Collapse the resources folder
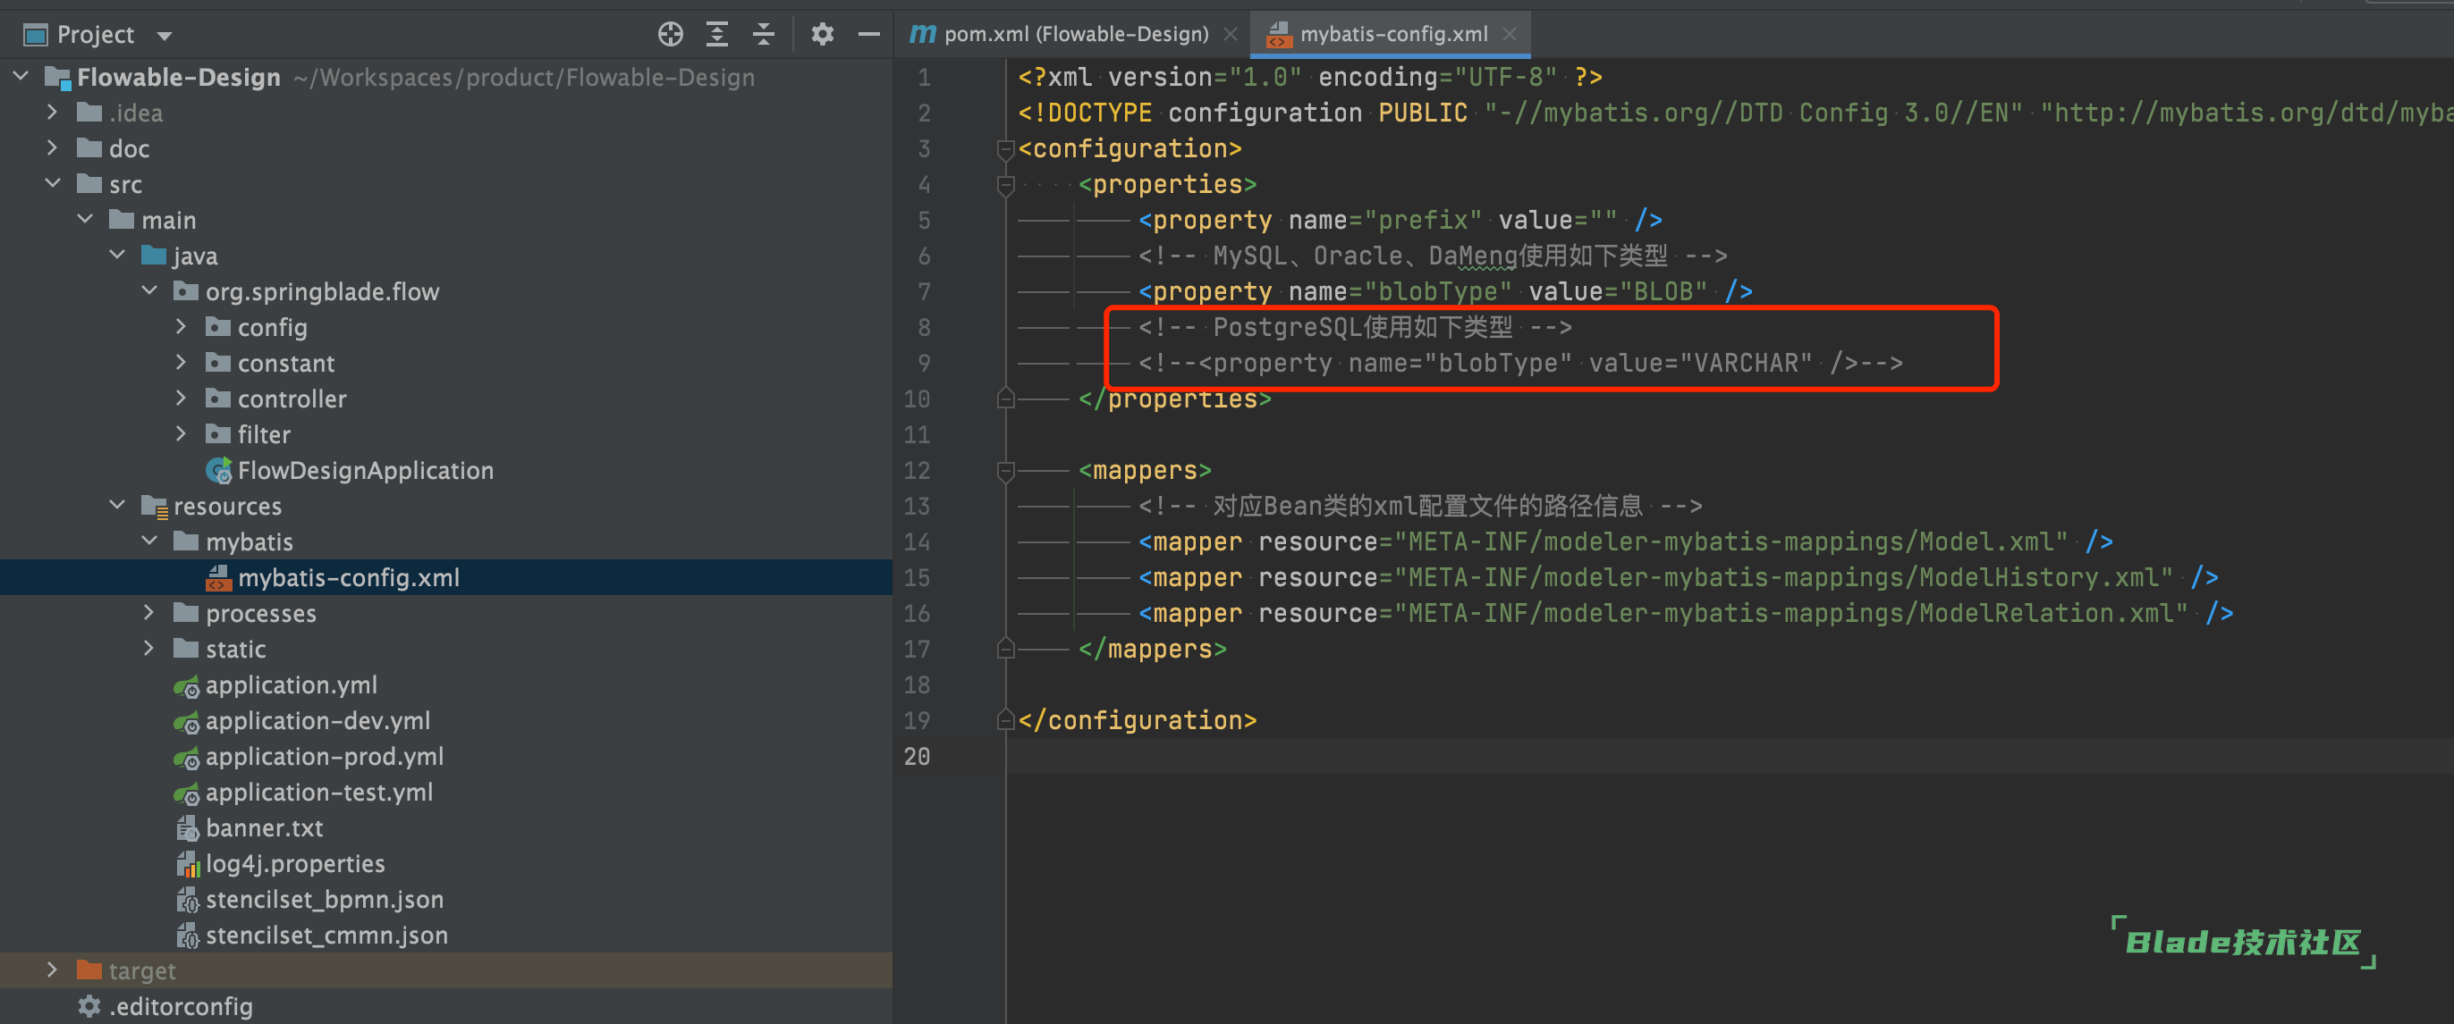Image resolution: width=2454 pixels, height=1024 pixels. [x=117, y=506]
